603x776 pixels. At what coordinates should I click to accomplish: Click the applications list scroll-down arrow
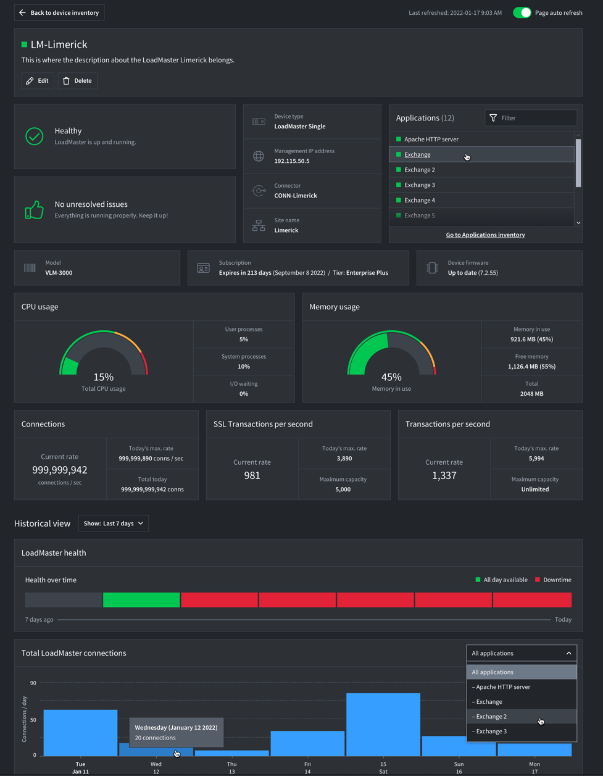coord(578,223)
